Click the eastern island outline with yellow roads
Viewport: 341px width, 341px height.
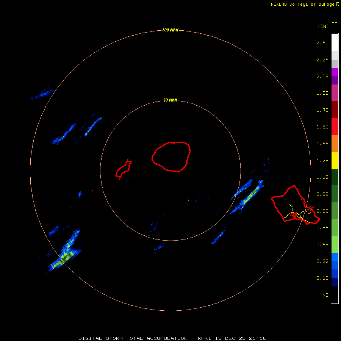coord(295,205)
